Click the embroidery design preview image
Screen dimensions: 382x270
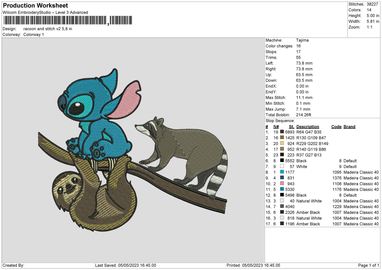click(133, 150)
